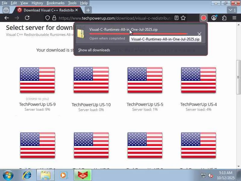Choose the TechPowerUp US-10 server flag
The height and width of the screenshot is (181, 241).
tap(91, 80)
